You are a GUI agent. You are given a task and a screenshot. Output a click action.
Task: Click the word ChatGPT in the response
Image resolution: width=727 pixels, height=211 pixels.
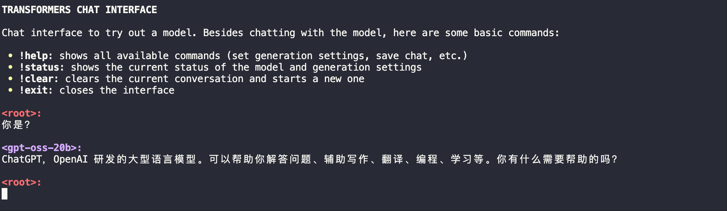coord(22,159)
